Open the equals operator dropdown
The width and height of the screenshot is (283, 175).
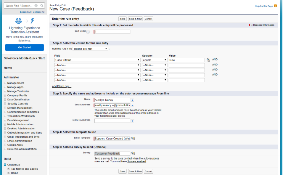click(x=154, y=59)
